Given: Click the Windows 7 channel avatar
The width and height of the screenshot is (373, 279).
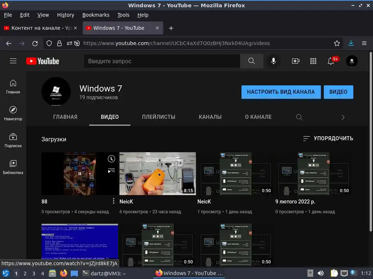Looking at the screenshot, I should coord(56,91).
